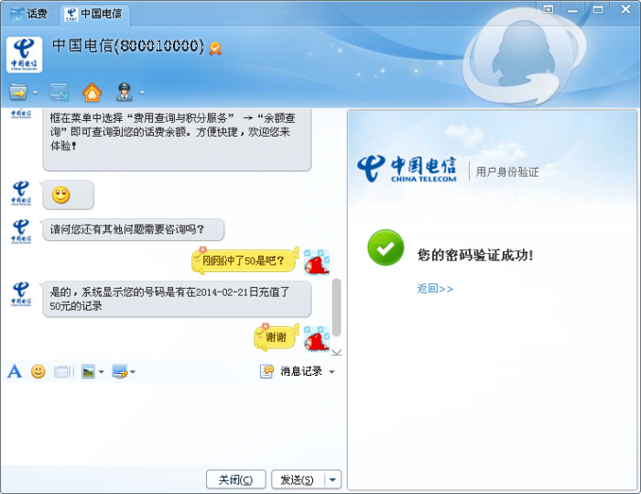641x494 pixels.
Task: Click the screen capture icon
Action: [120, 371]
